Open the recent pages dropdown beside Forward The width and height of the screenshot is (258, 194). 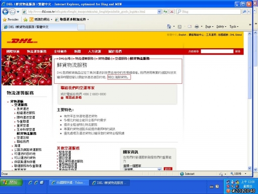click(x=18, y=12)
